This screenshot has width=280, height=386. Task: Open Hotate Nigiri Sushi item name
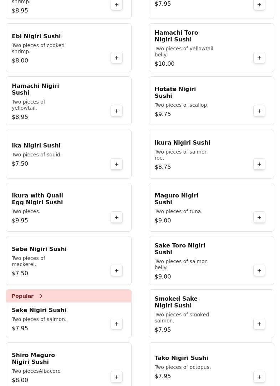[175, 92]
